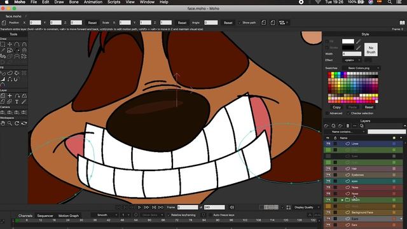The height and width of the screenshot is (229, 407).
Task: Click the Reset button below color swatches
Action: pyautogui.click(x=369, y=108)
